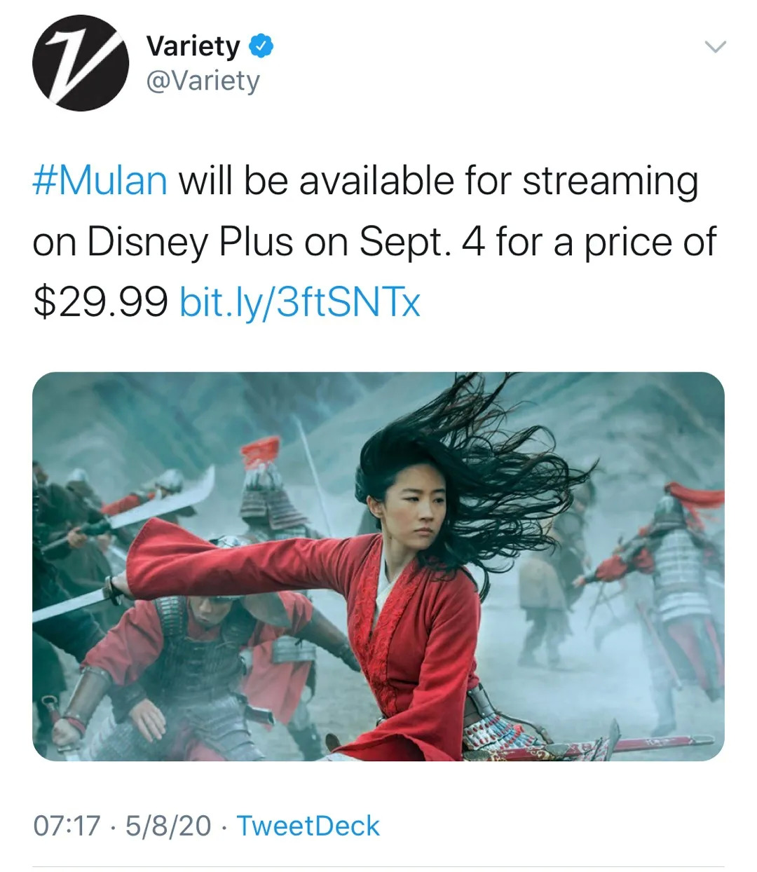
Task: Open the #Mulan hashtag
Action: (100, 181)
